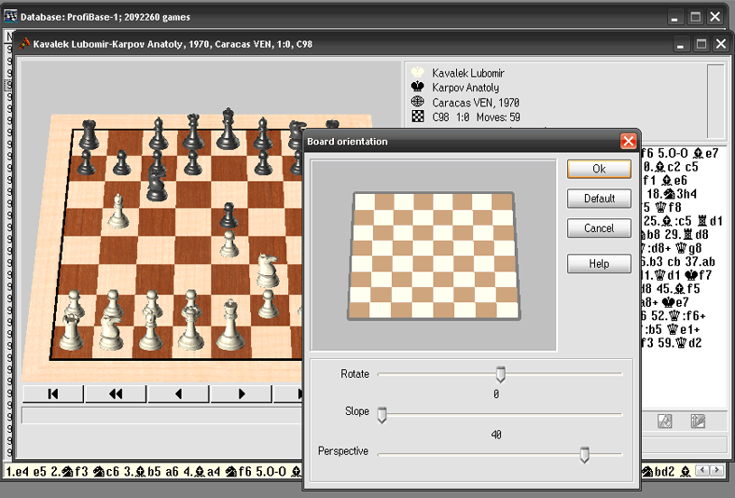Screen dimensions: 735x498
Task: Select the black bishop on f8
Action: coord(263,134)
